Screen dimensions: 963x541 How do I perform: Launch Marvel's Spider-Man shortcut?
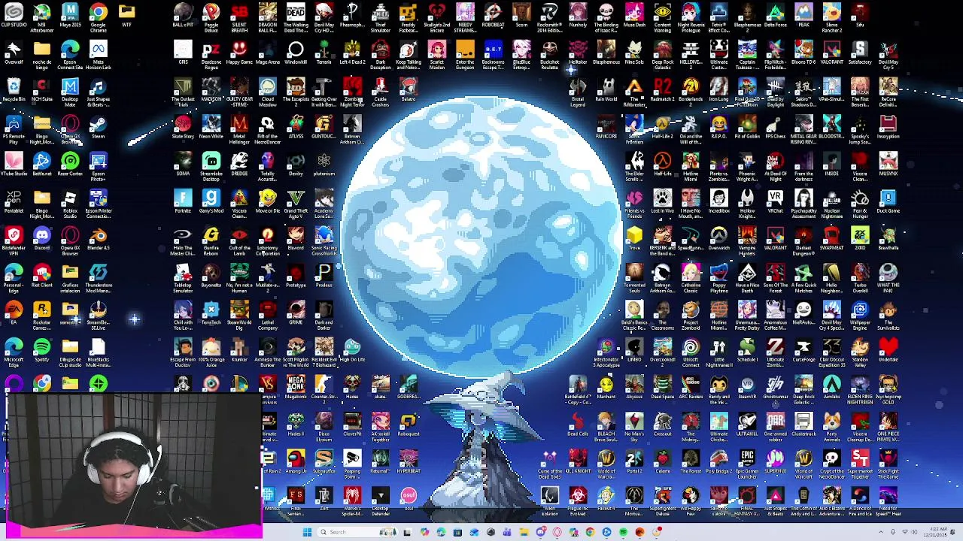coord(352,501)
